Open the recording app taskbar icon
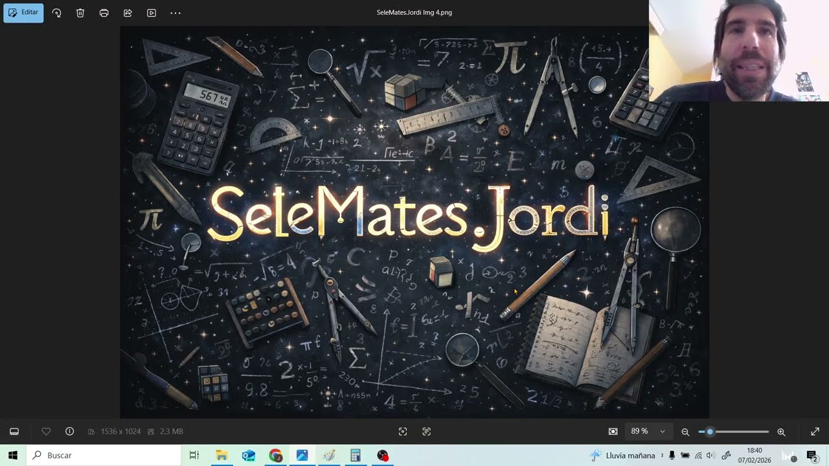Image resolution: width=829 pixels, height=466 pixels. tap(383, 456)
